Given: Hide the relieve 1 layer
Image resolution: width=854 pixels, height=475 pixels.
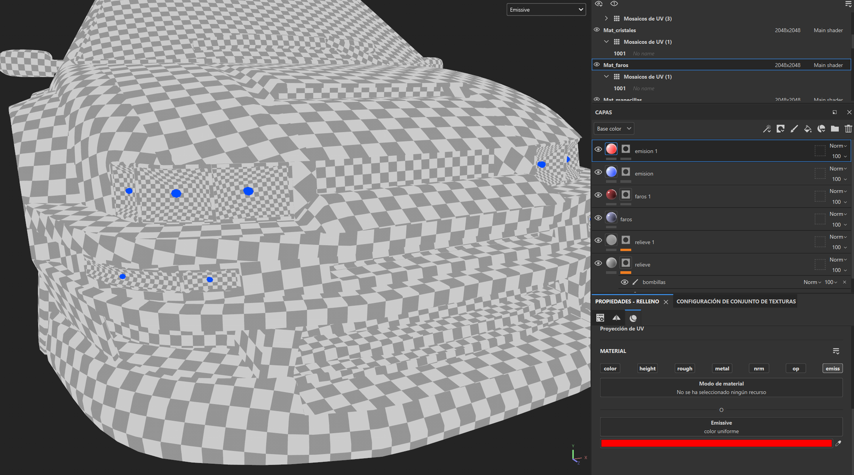Looking at the screenshot, I should coord(598,240).
